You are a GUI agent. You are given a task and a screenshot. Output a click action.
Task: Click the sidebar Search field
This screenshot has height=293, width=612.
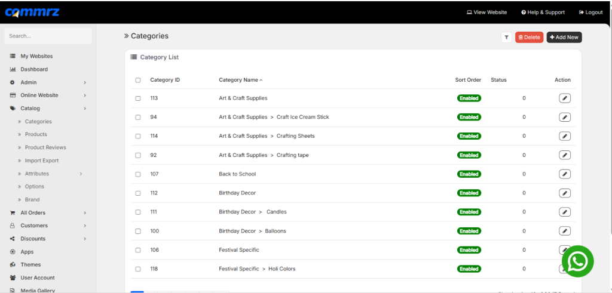pos(48,36)
